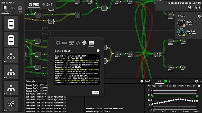Pick the share splitter resource Out: 2
The width and height of the screenshot is (202, 113).
(11, 104)
